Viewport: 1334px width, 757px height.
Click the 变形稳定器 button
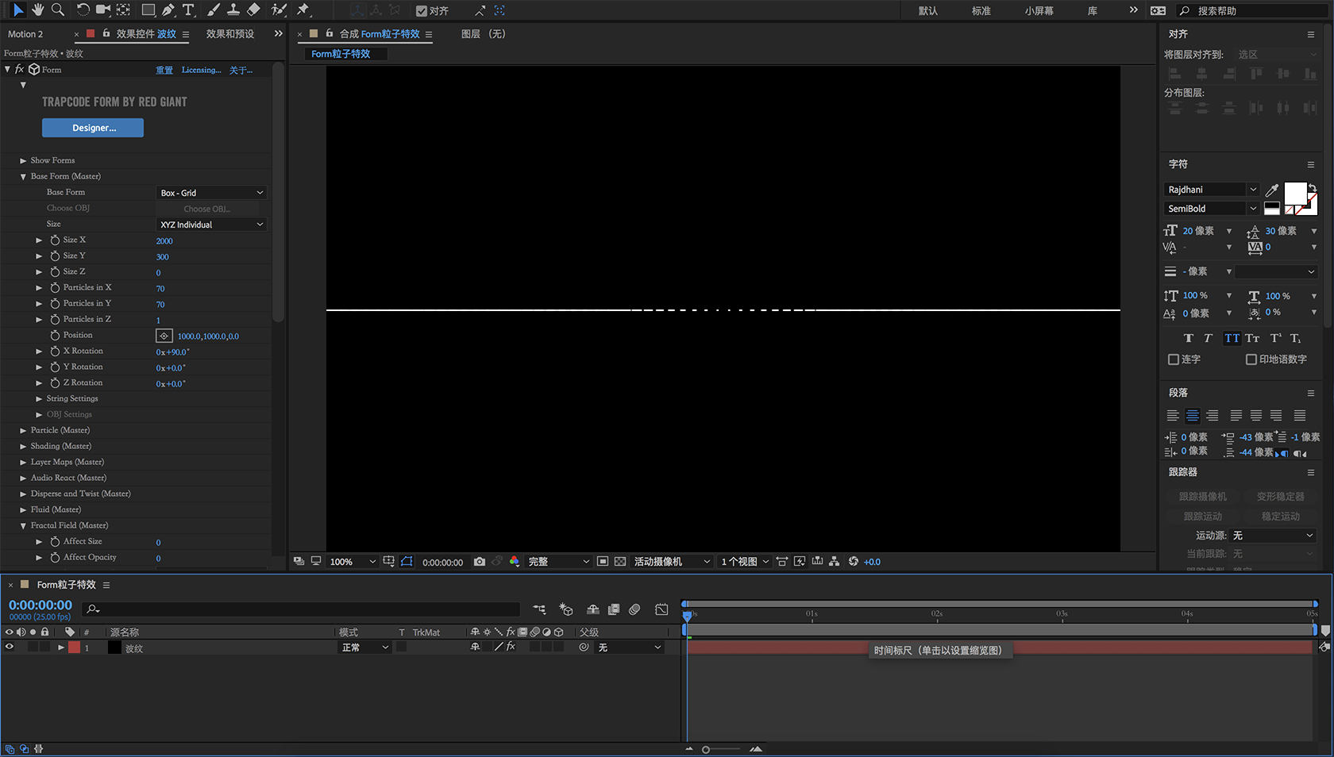1280,497
